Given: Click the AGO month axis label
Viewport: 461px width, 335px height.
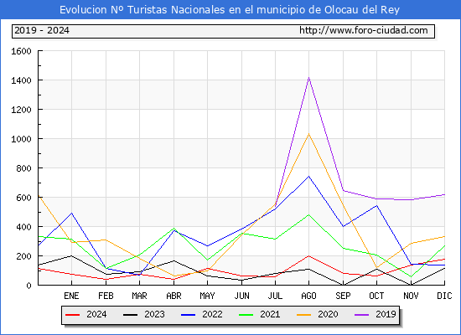Looking at the screenshot, I should point(308,296).
